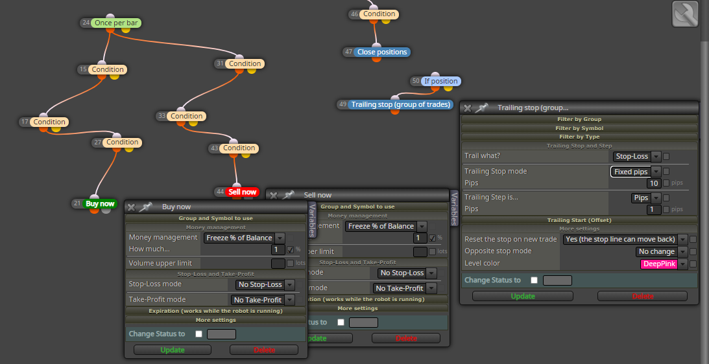
Task: Select the Sell now block
Action: coord(243,192)
